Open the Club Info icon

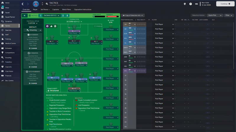coord(3,67)
